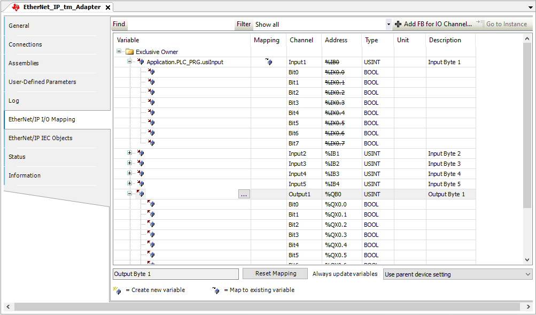Switch to the Connections tab

coord(25,44)
